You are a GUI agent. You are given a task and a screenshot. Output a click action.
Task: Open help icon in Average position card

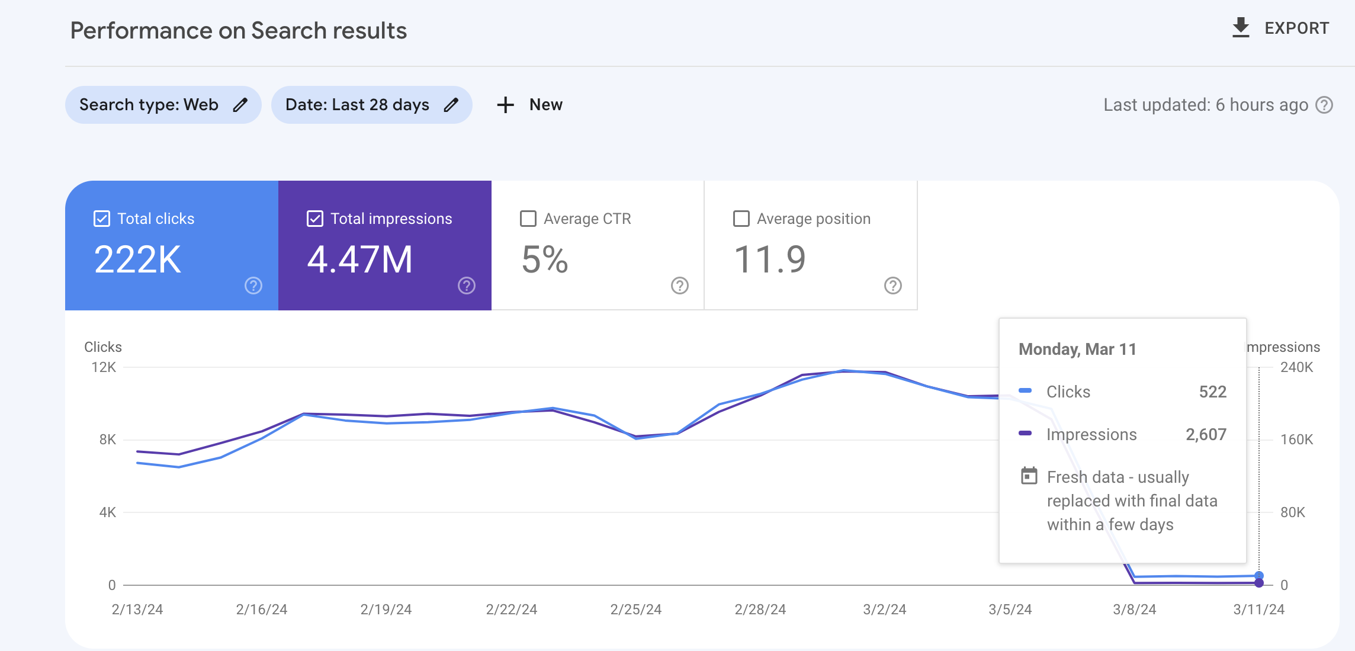pos(893,286)
